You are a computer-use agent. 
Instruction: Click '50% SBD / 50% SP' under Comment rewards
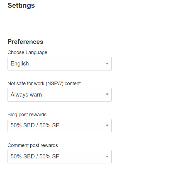[35, 157]
